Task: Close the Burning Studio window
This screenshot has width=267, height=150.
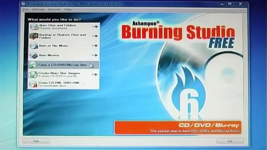Action: coord(240,4)
